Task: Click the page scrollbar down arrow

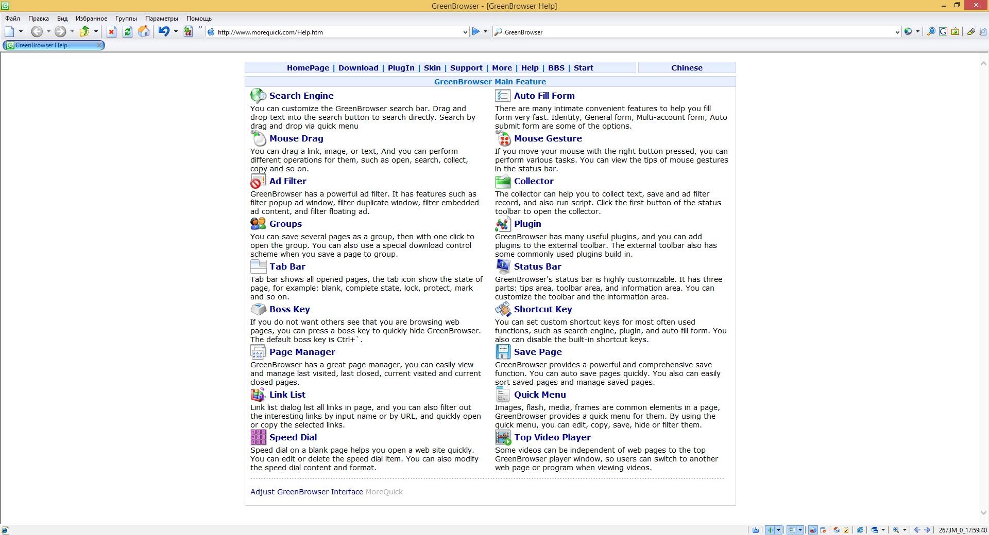Action: 983,513
